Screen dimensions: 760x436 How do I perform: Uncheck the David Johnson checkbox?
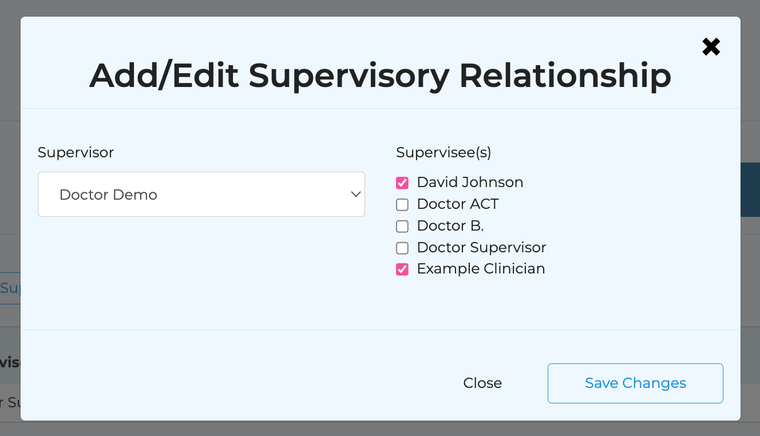[402, 183]
